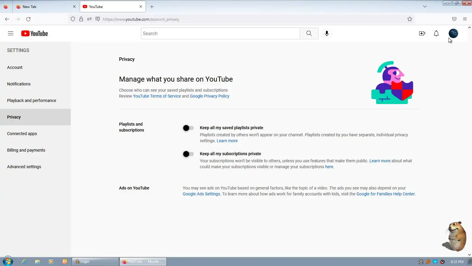472x266 pixels.
Task: Open the Create video camera icon
Action: (422, 33)
